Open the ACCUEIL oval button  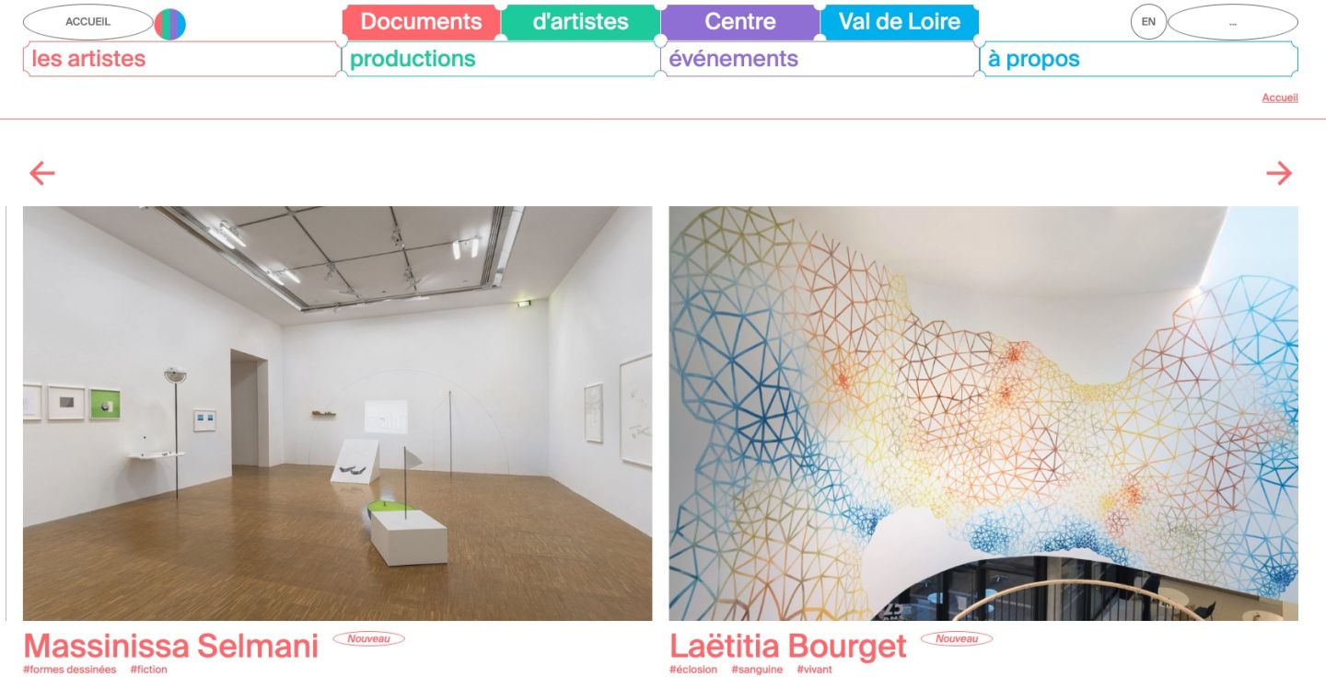point(87,22)
